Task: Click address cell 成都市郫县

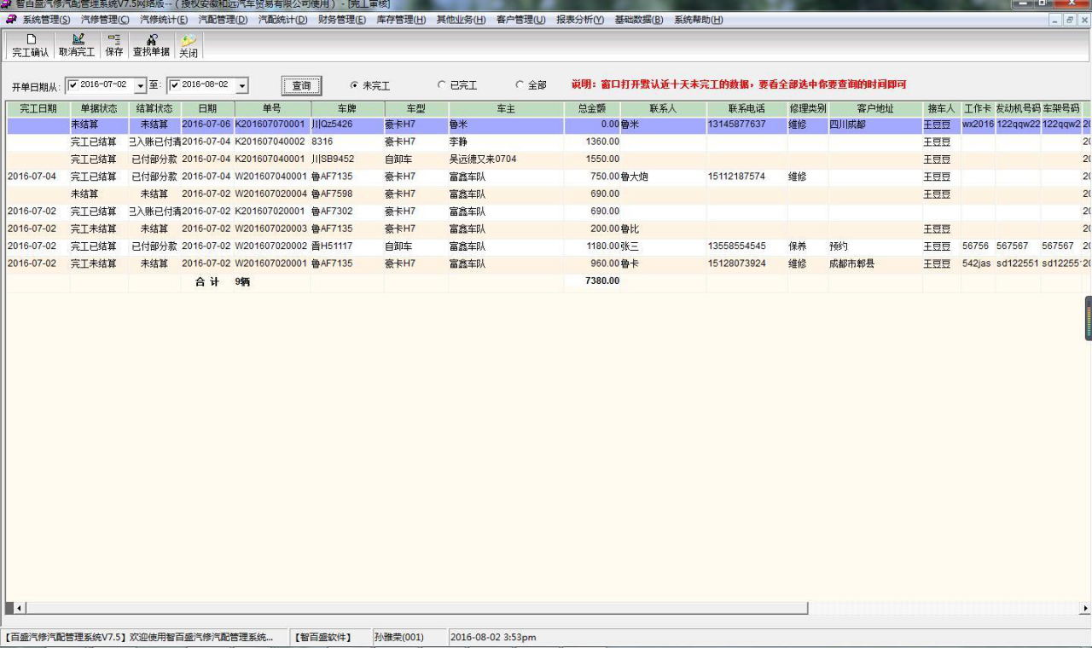Action: (851, 263)
